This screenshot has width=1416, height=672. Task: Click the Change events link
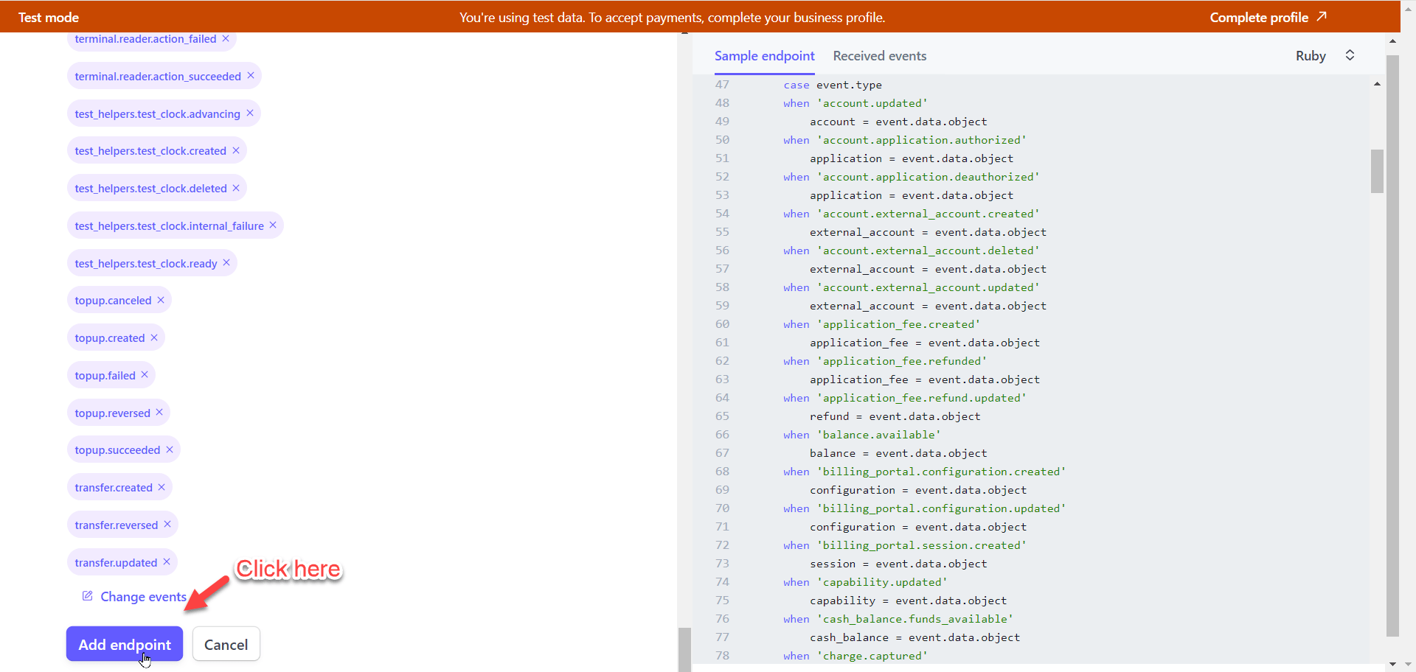(x=143, y=597)
